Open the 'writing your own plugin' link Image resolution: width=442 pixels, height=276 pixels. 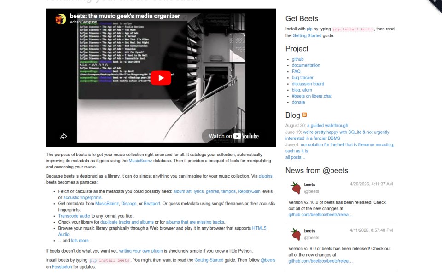141,251
